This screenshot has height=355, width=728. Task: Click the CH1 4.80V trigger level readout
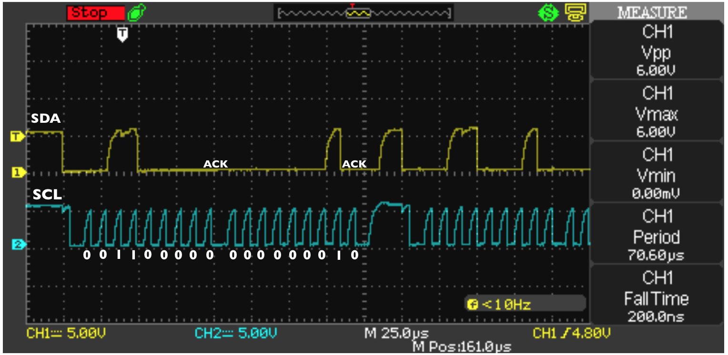pos(571,333)
